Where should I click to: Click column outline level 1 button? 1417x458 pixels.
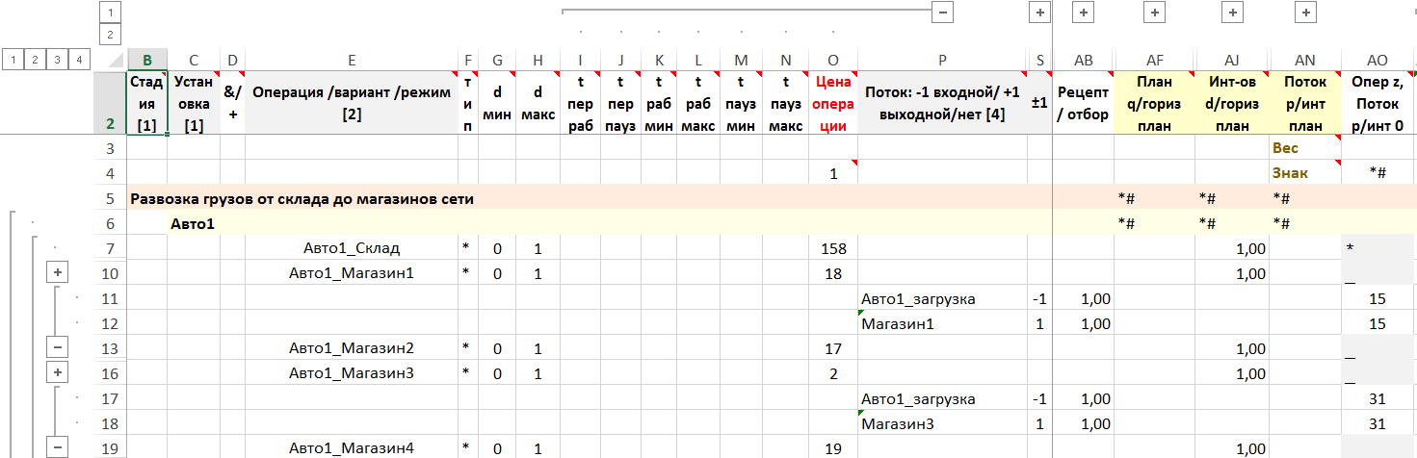(x=111, y=12)
